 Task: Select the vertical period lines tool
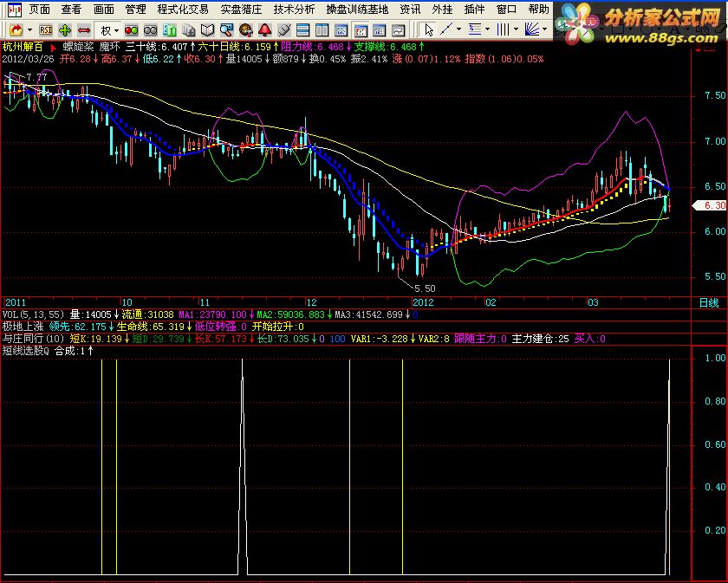(x=504, y=29)
